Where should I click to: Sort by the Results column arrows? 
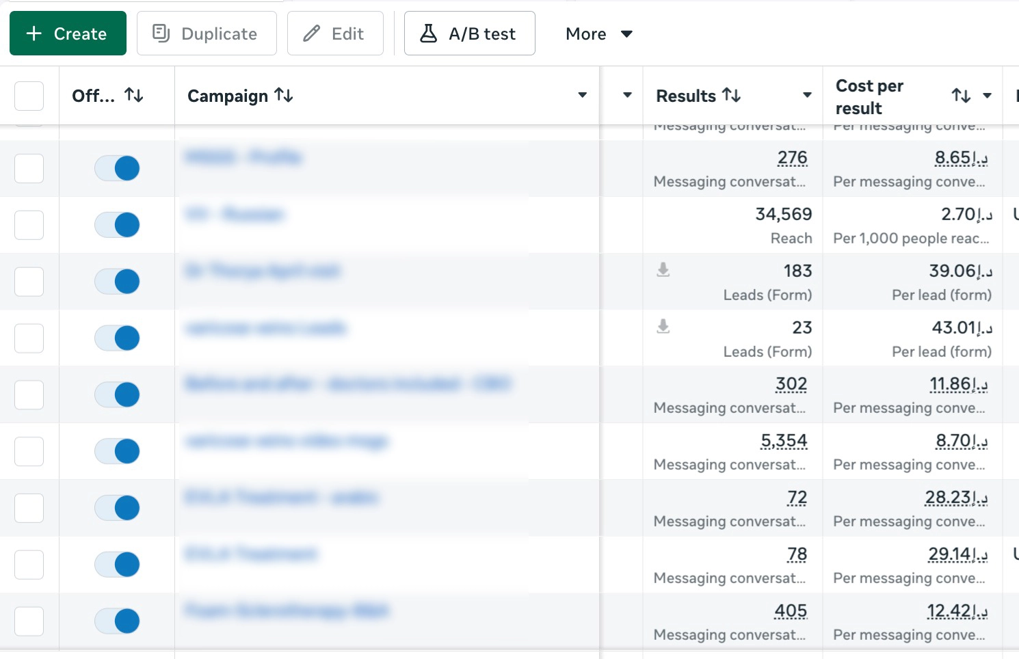click(x=732, y=96)
